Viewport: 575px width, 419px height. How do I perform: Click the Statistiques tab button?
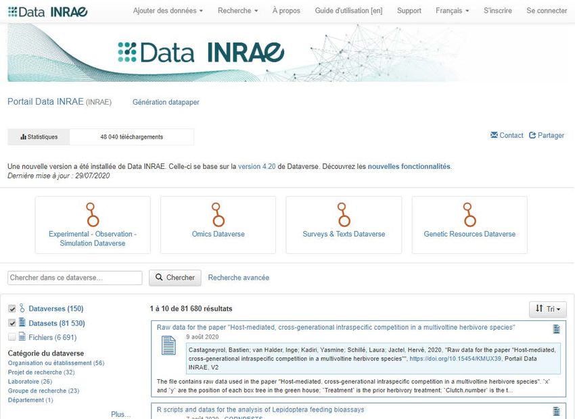(x=39, y=137)
